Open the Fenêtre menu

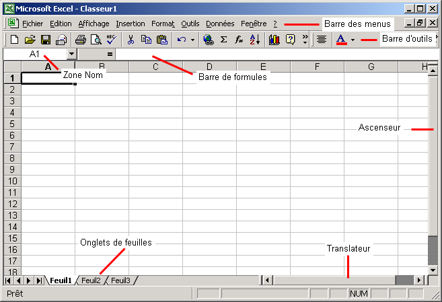pos(254,24)
